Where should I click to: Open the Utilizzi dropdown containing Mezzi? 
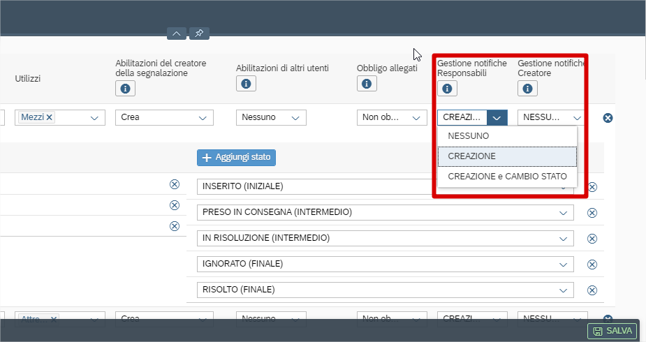click(94, 118)
